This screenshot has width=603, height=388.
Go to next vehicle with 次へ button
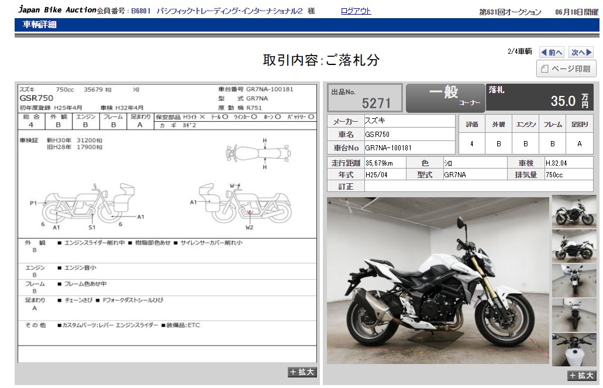(x=581, y=52)
